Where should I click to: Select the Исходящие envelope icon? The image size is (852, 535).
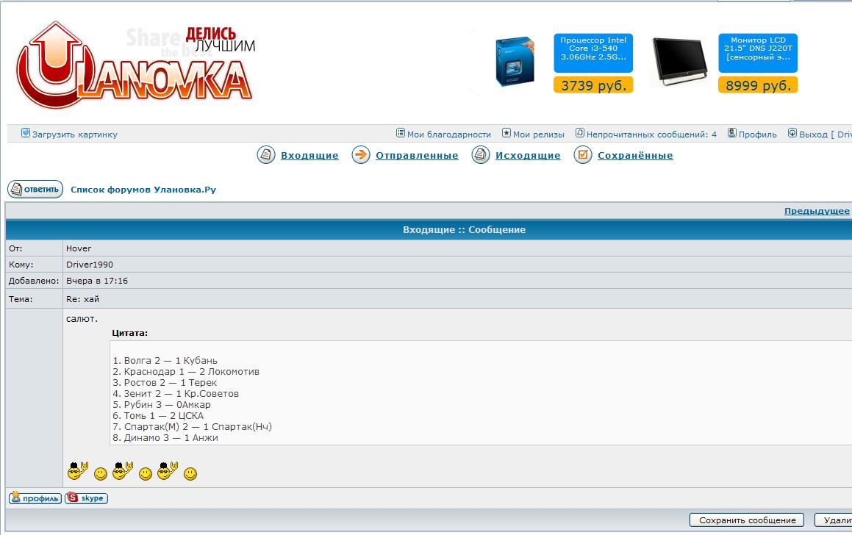[480, 155]
